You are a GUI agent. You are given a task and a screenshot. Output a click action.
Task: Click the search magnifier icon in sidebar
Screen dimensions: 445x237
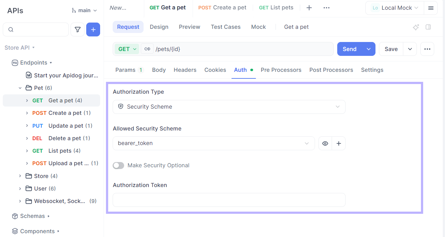click(11, 29)
